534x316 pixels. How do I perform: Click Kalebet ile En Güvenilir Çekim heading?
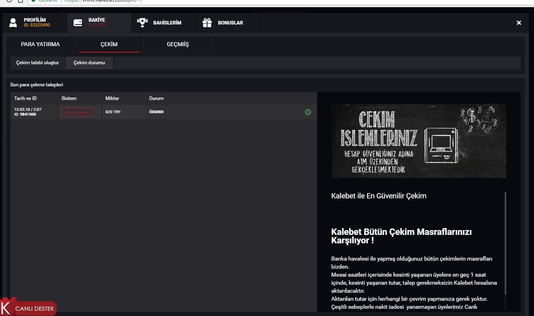click(x=379, y=196)
